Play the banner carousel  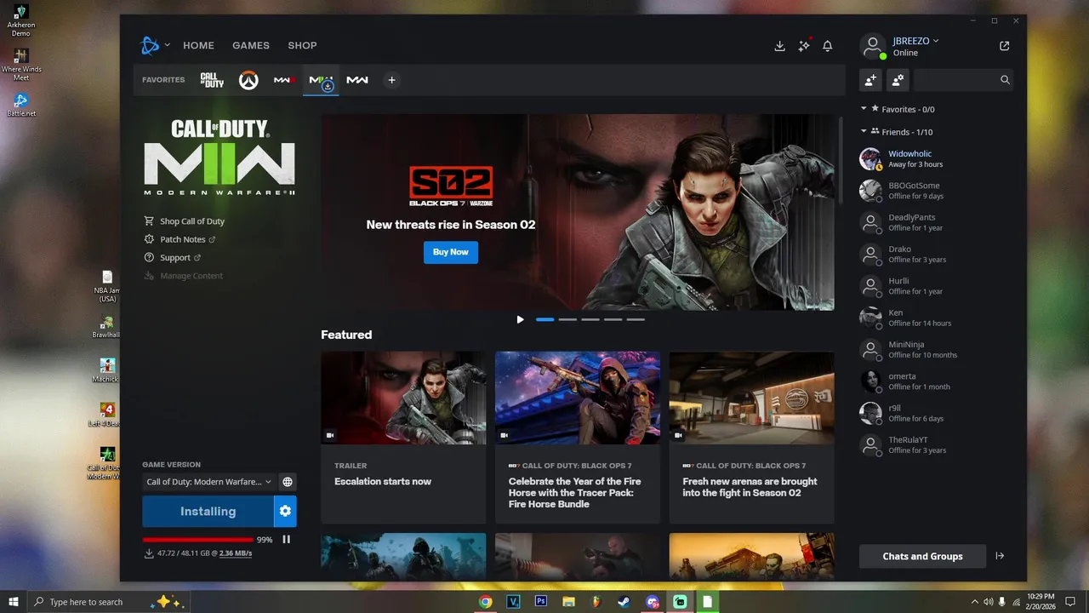pyautogui.click(x=520, y=319)
